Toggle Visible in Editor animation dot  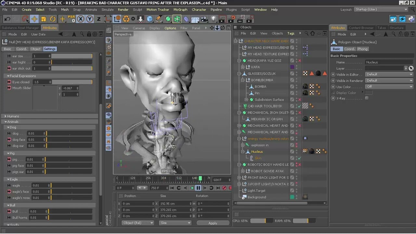click(x=333, y=74)
